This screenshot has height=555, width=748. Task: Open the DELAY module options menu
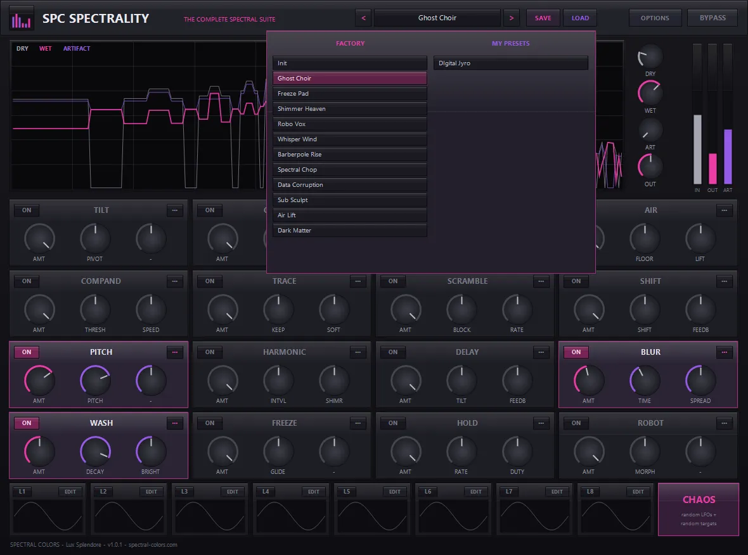tap(541, 352)
